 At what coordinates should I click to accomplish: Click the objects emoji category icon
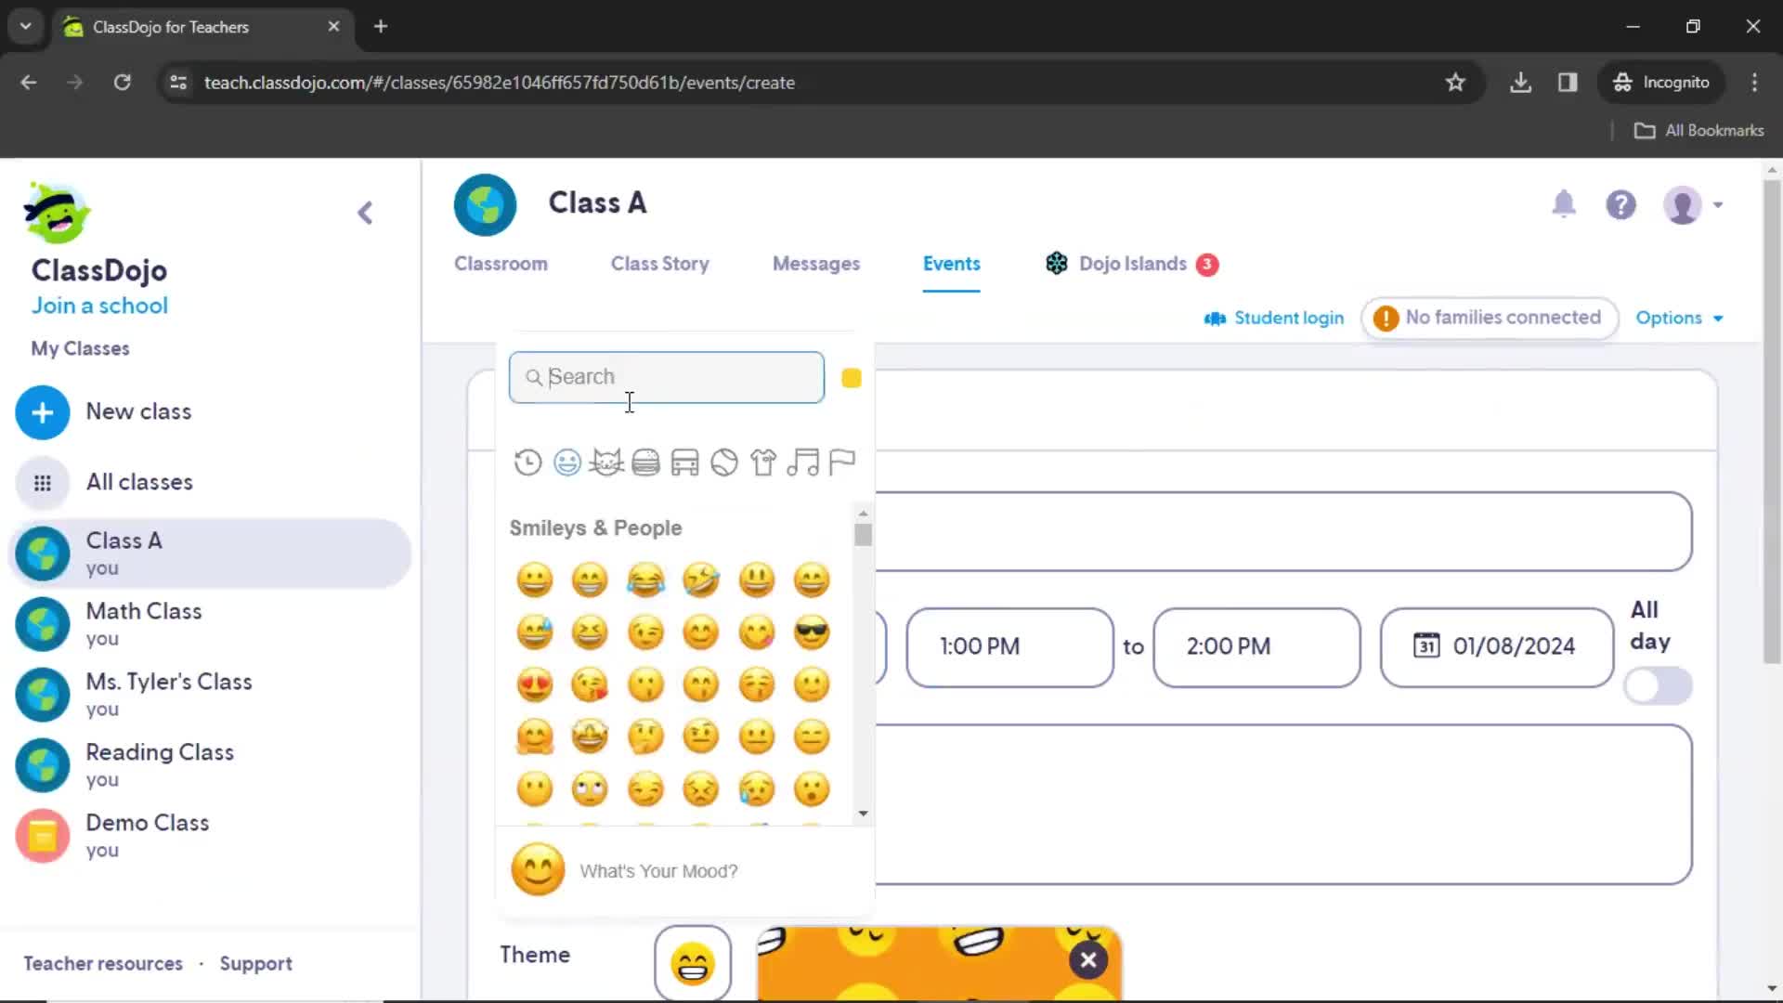[x=765, y=462]
